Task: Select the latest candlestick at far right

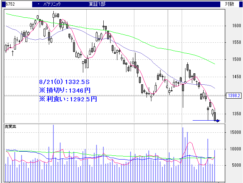Action: (215, 116)
